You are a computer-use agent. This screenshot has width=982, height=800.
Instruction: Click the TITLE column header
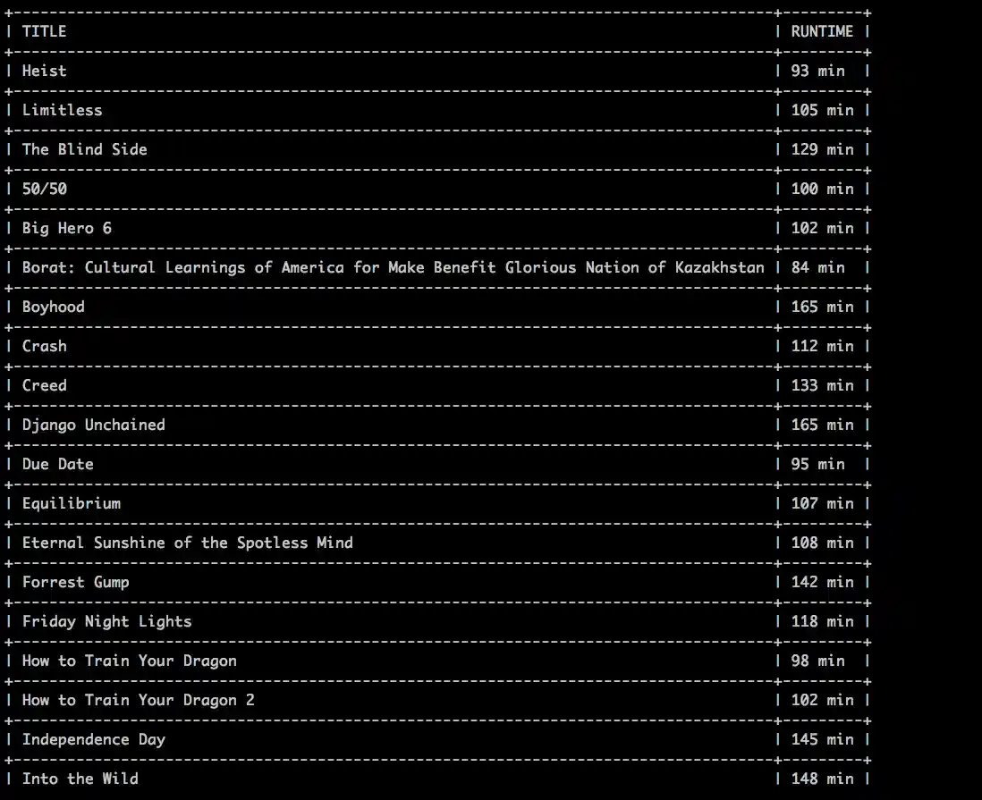44,31
